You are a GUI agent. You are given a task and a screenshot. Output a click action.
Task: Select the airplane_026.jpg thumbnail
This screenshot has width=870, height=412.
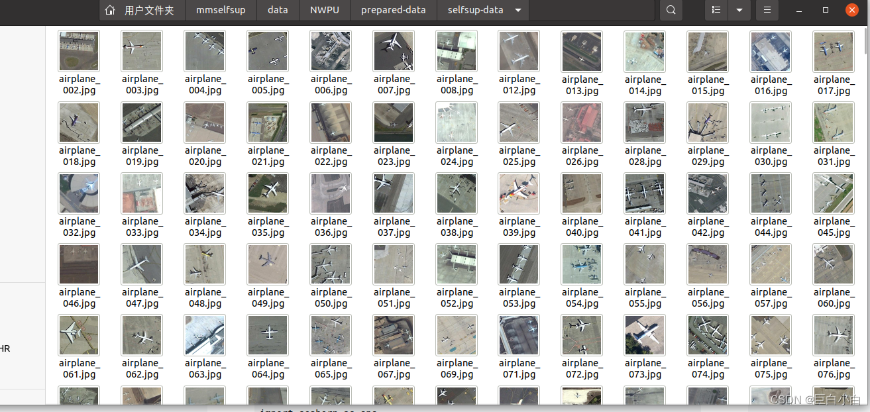(582, 122)
